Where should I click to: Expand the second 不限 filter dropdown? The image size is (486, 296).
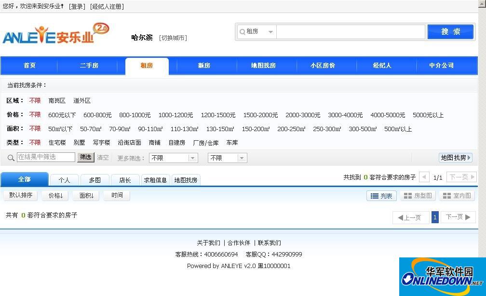click(x=227, y=158)
